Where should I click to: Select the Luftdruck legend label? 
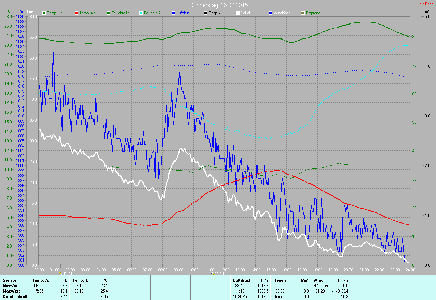(x=185, y=13)
